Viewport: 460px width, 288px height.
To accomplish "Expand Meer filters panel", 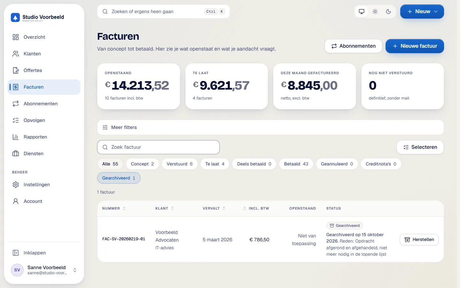I will (270, 127).
